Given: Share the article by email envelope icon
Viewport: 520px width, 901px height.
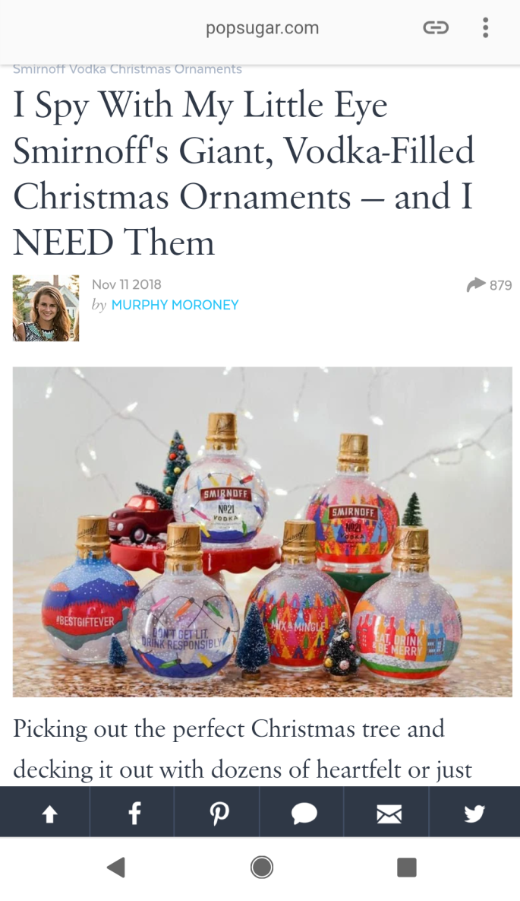Looking at the screenshot, I should pos(389,814).
